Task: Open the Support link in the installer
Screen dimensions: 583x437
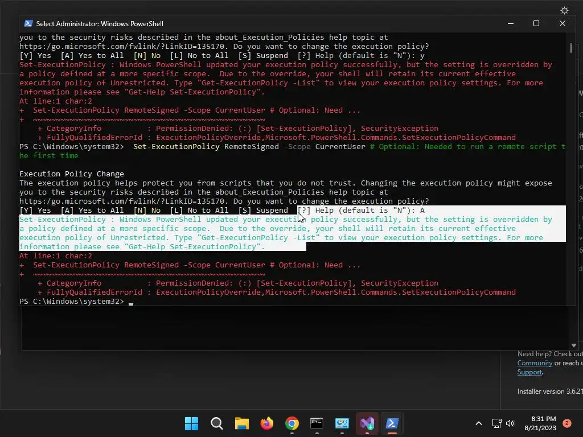Action: tap(529, 372)
